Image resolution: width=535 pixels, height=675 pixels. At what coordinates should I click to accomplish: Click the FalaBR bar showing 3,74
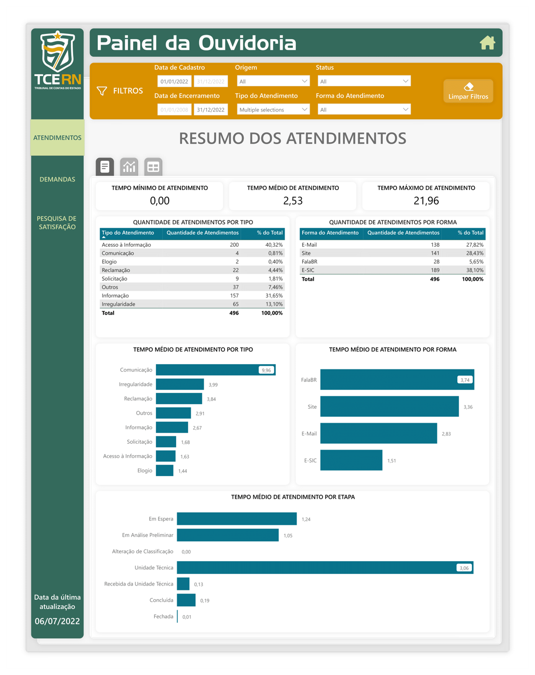click(397, 380)
